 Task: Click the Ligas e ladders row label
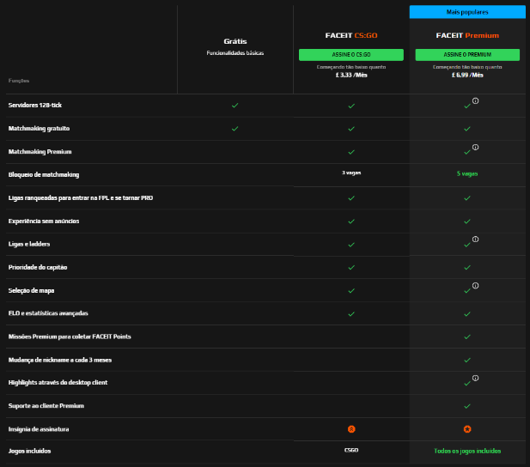[x=29, y=244]
